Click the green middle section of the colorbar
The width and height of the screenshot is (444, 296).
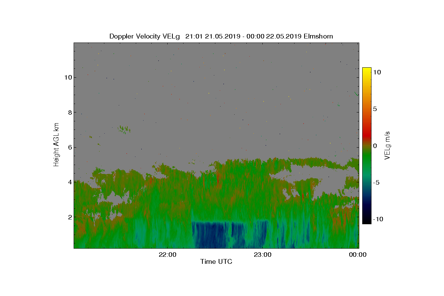pyautogui.click(x=367, y=159)
